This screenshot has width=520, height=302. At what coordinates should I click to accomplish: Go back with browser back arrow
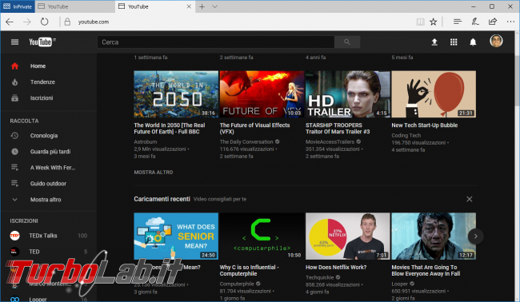10,22
